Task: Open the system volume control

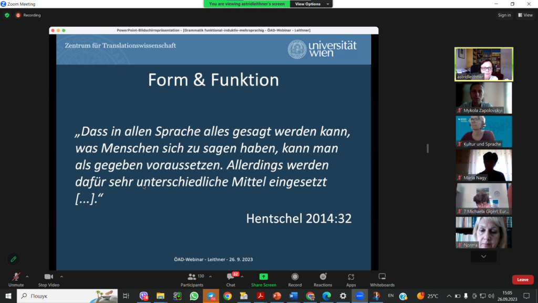Action: (x=491, y=296)
